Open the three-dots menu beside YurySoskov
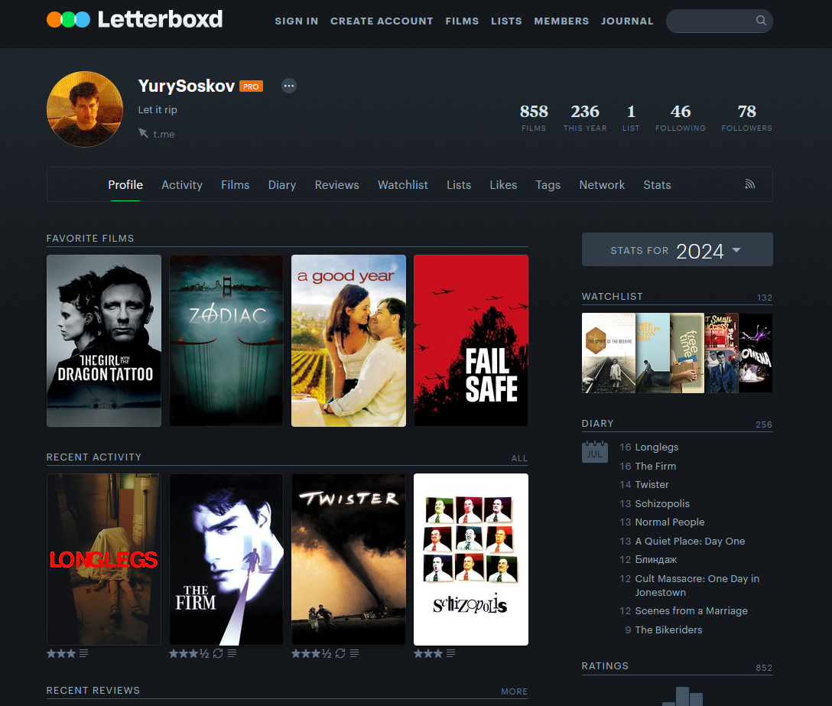The image size is (832, 706). (x=288, y=86)
